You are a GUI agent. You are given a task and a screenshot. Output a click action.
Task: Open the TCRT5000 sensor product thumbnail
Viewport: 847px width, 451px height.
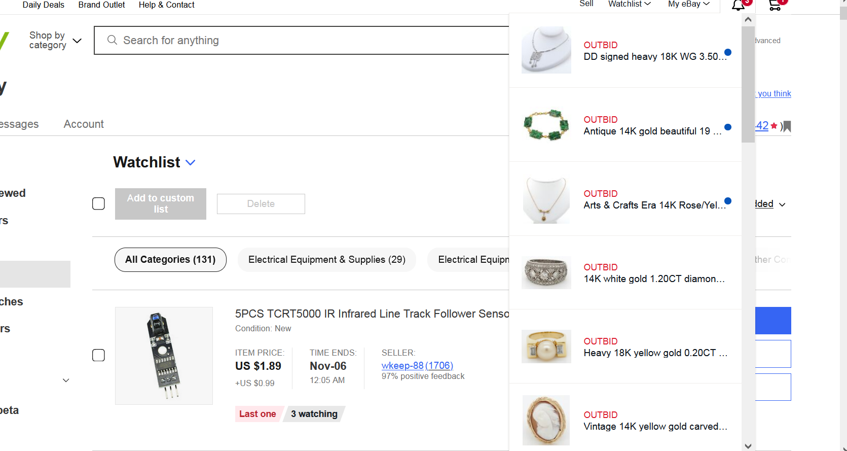pyautogui.click(x=164, y=356)
